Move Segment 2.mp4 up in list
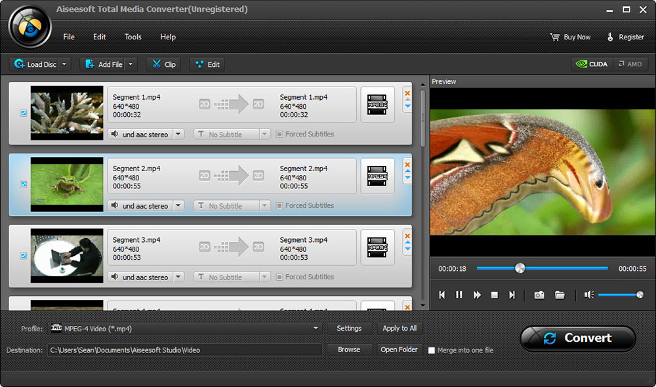656x387 pixels. [x=407, y=171]
